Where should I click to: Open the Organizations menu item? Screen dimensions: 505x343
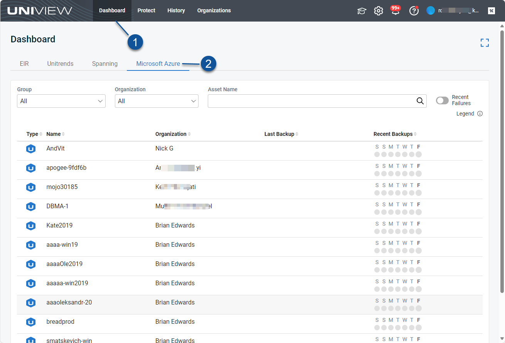[214, 11]
